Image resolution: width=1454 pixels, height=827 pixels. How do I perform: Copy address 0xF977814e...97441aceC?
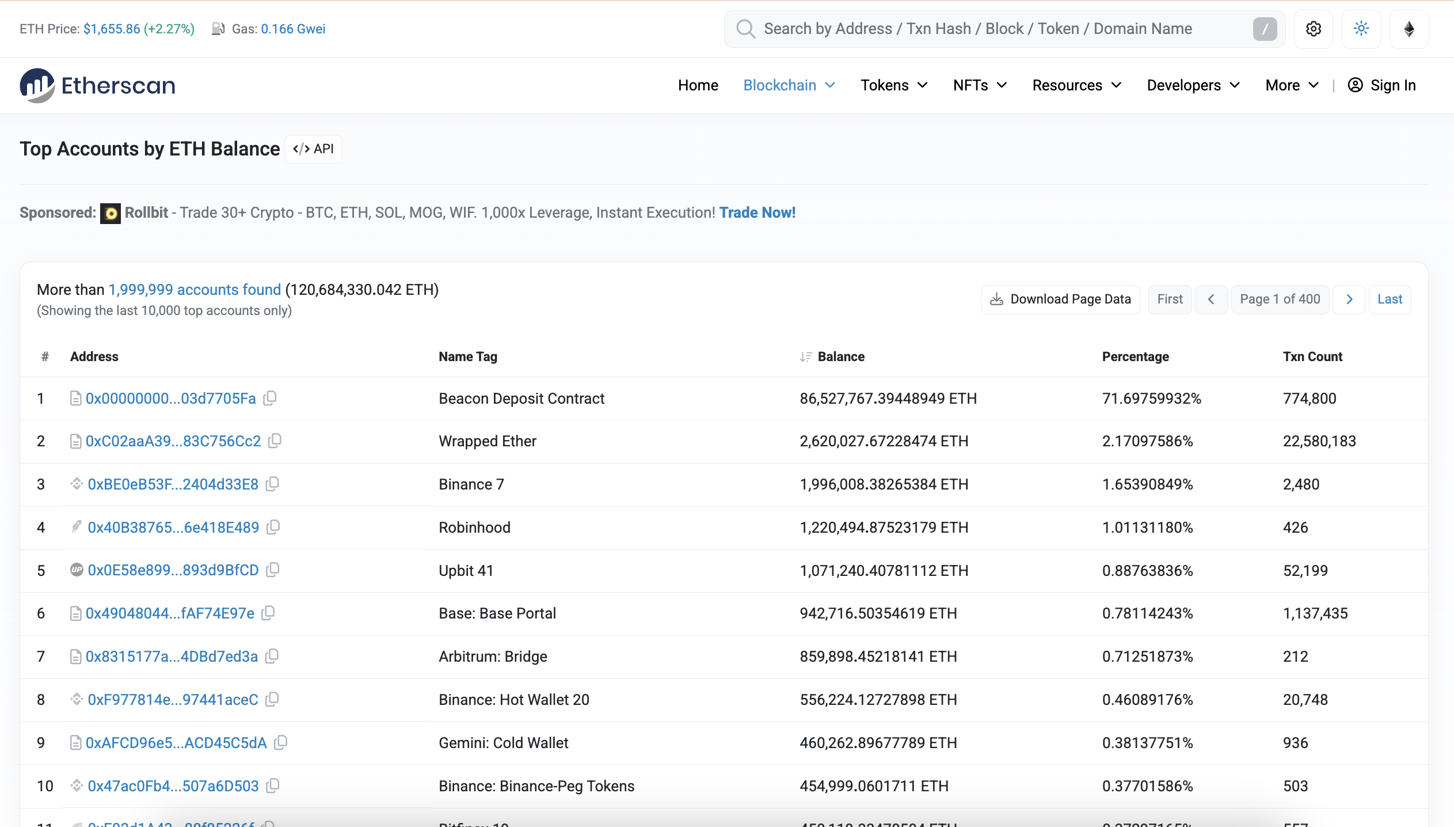272,699
